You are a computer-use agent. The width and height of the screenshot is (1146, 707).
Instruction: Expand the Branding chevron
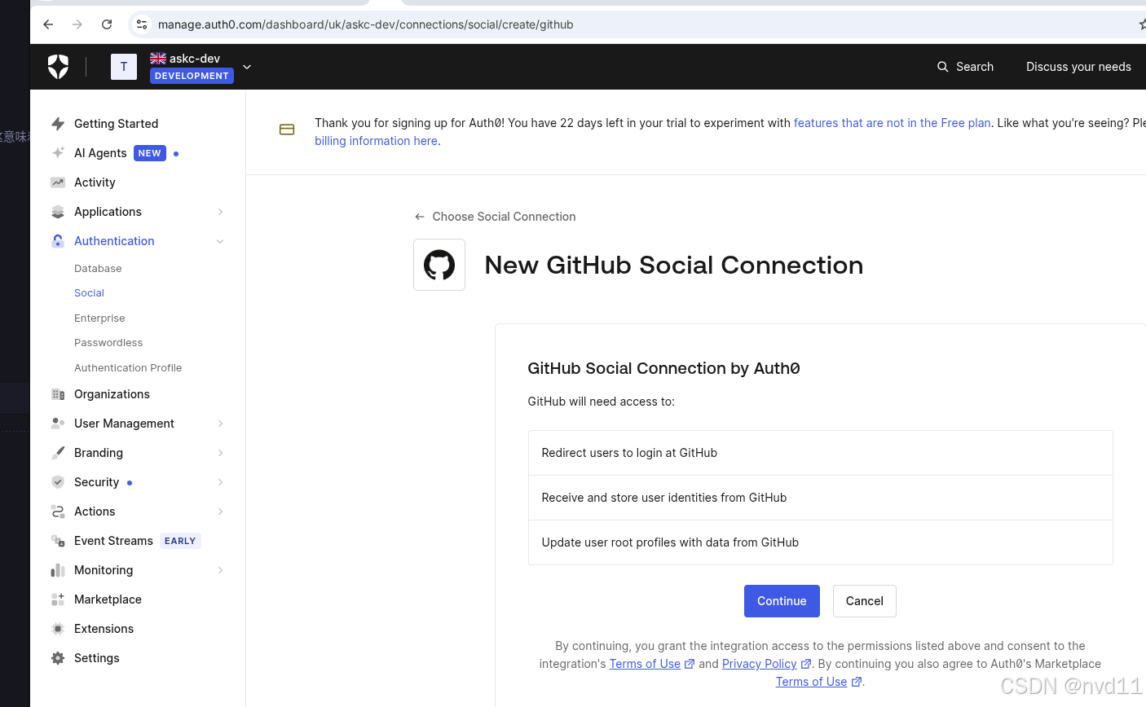221,453
